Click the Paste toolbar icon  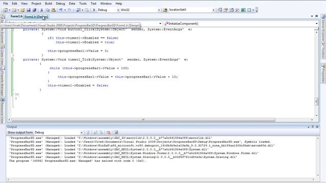click(x=53, y=10)
